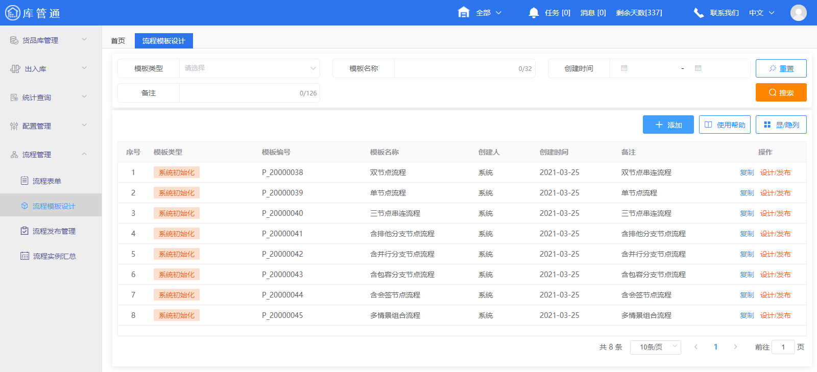Click the orange 搜索 button
This screenshot has width=817, height=372.
(x=781, y=92)
